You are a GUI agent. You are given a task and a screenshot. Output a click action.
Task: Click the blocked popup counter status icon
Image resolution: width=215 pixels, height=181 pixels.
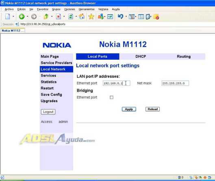(x=180, y=177)
